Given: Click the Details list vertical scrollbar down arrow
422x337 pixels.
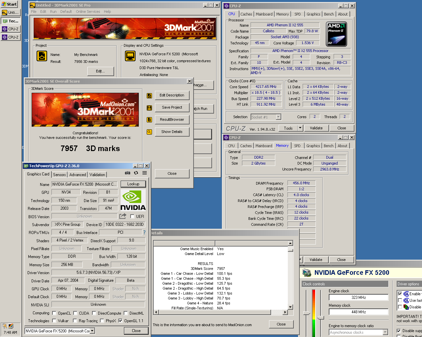Looking at the screenshot, I should point(290,307).
